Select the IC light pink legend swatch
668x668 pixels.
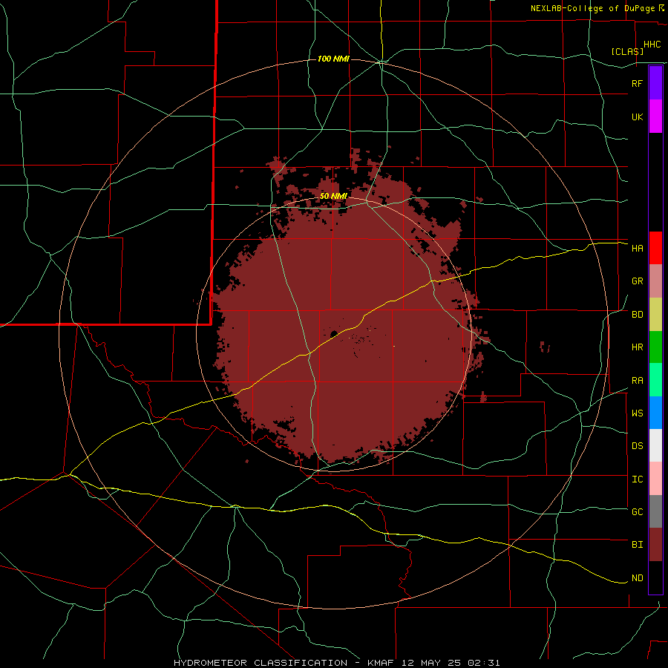[655, 479]
